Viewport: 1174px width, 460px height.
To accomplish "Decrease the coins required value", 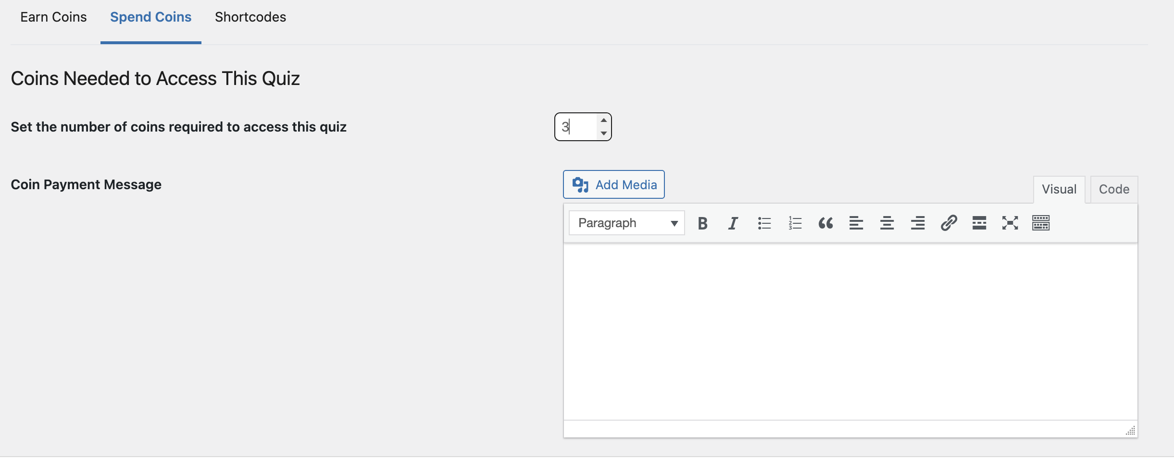I will (x=604, y=133).
